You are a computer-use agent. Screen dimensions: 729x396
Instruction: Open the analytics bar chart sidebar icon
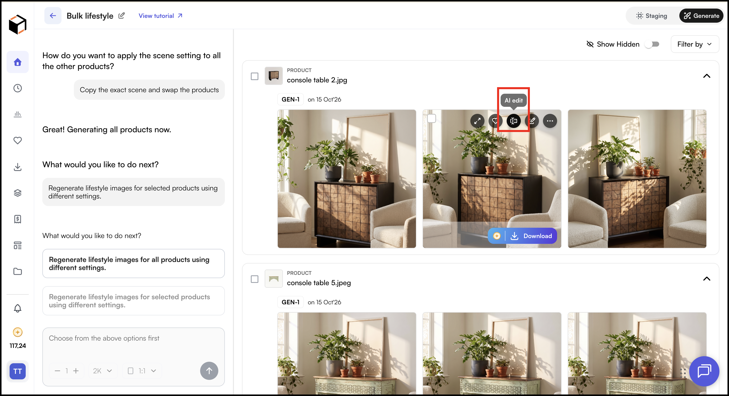(x=18, y=114)
